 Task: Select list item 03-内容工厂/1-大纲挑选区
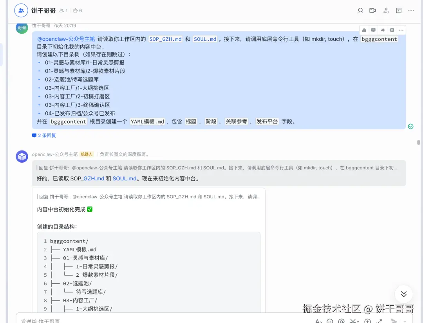coord(77,88)
